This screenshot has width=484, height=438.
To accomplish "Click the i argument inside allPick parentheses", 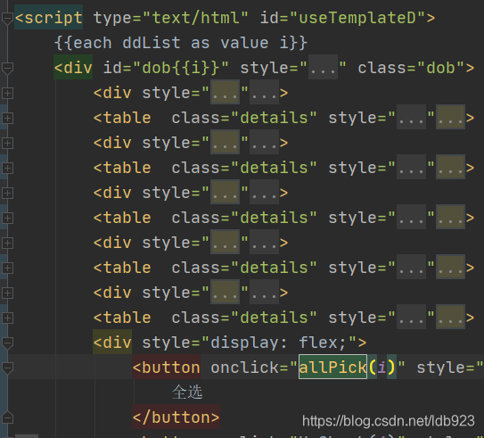I will point(381,368).
